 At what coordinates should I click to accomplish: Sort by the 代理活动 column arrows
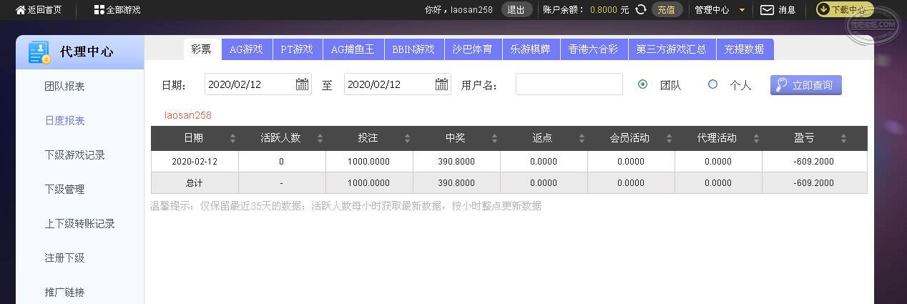point(756,138)
